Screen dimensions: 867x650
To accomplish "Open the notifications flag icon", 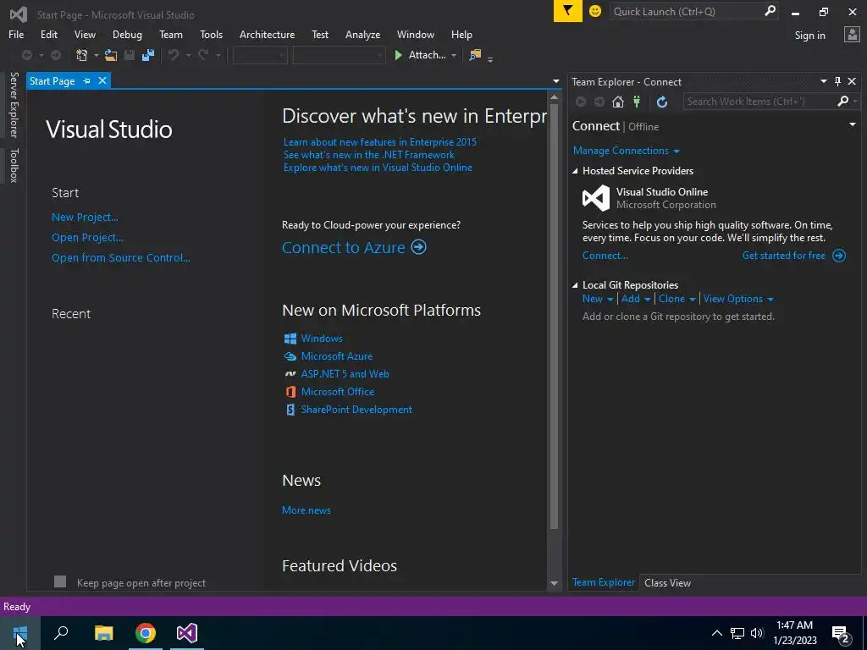I will click(x=568, y=11).
